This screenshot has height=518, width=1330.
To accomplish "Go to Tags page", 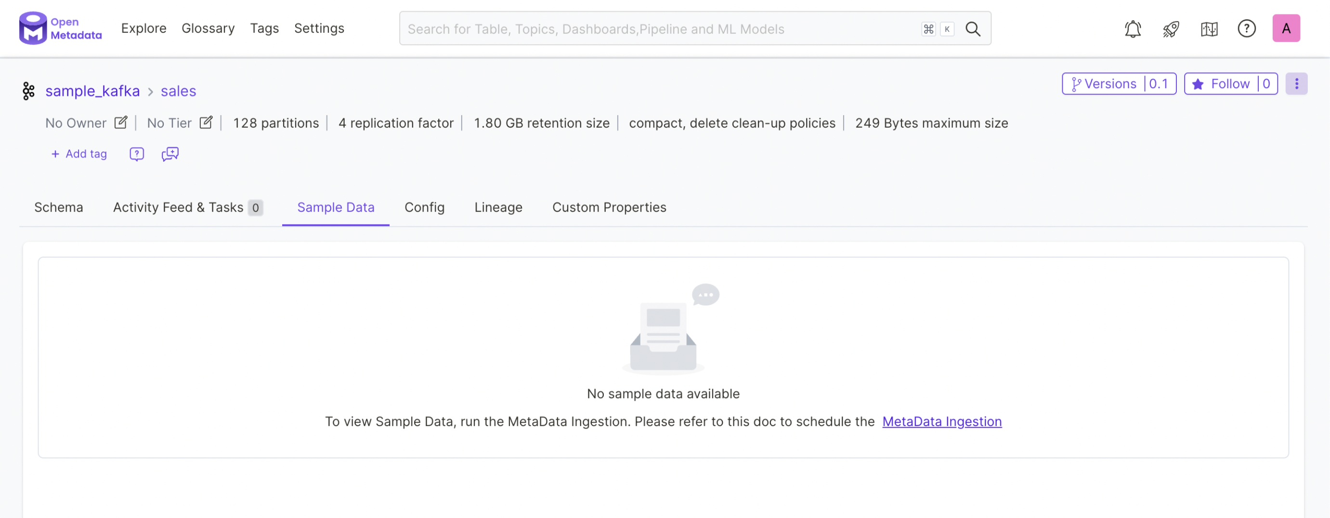I will pos(264,28).
